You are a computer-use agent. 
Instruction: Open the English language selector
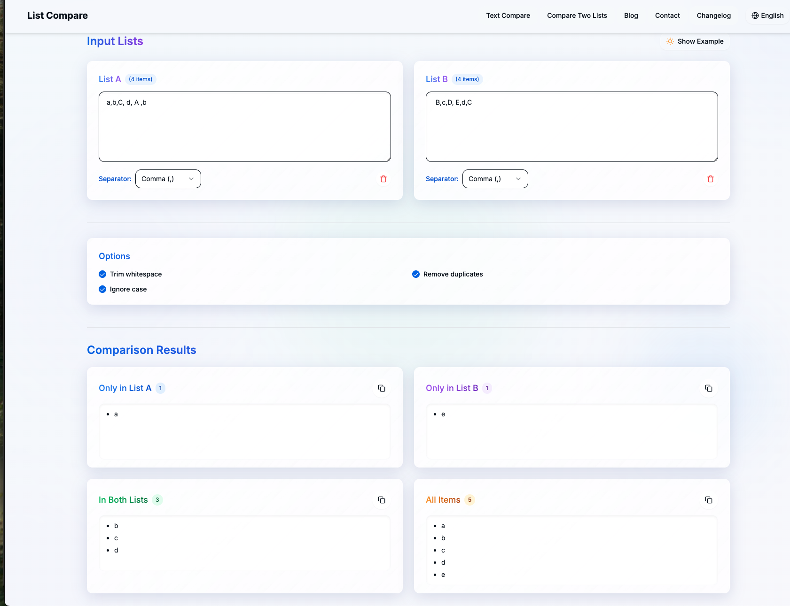767,15
